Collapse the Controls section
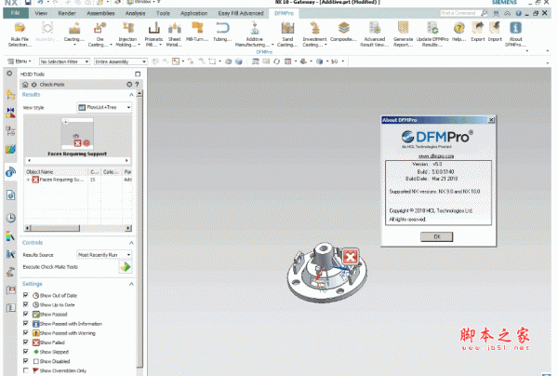 [131, 243]
